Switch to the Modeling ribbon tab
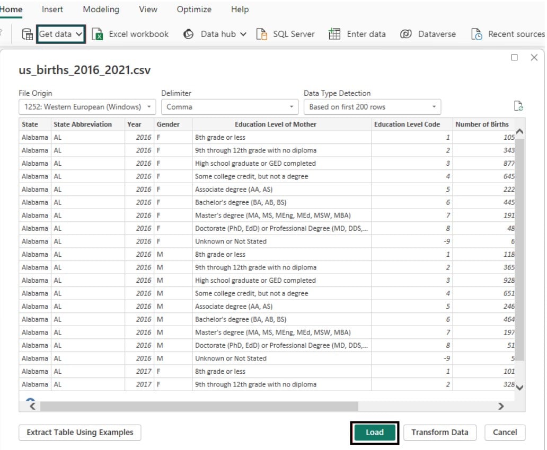This screenshot has height=450, width=547. point(100,9)
